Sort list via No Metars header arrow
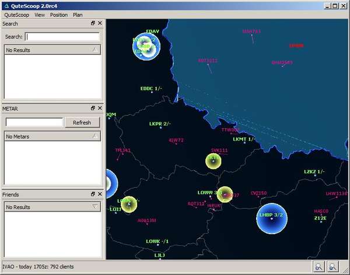Viewport: 350px width, 275px height. tap(95, 136)
